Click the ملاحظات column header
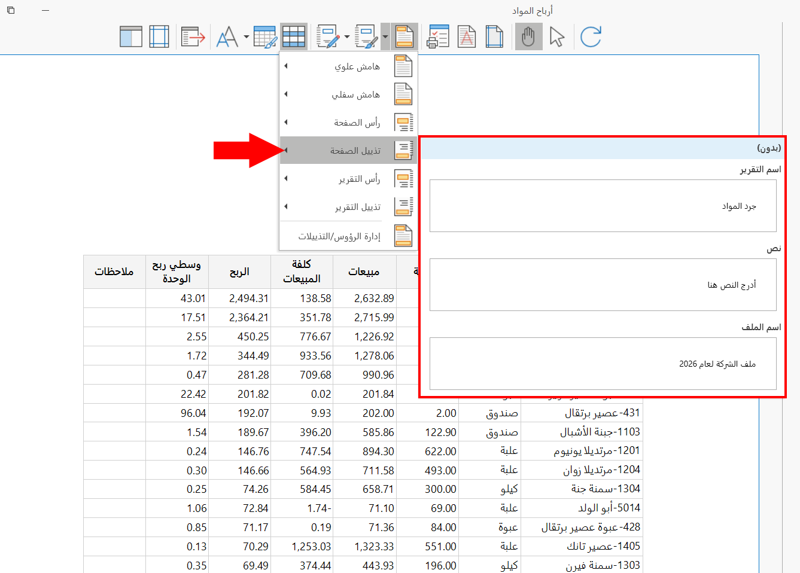Image resolution: width=800 pixels, height=573 pixels. click(x=114, y=272)
